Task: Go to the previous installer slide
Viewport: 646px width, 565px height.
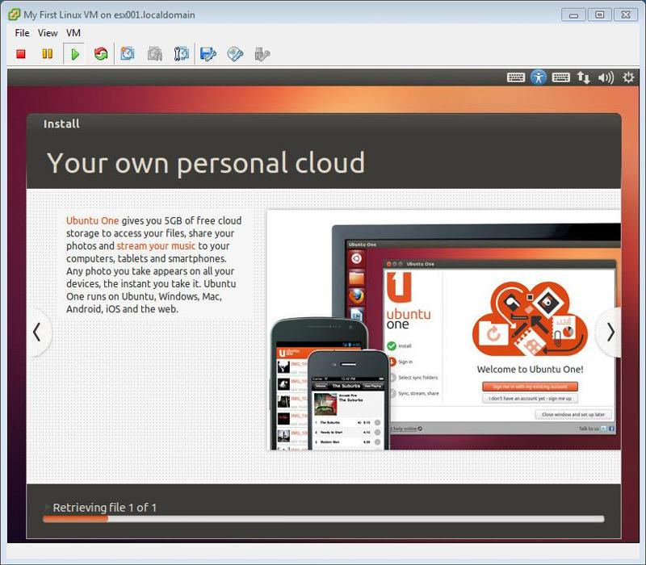Action: click(37, 332)
